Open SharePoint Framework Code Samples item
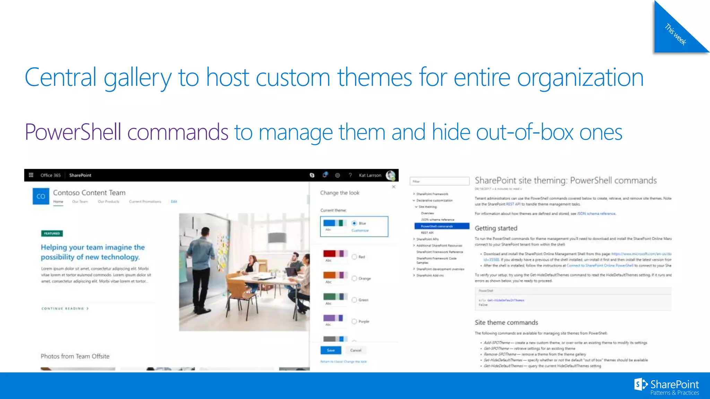The image size is (710, 399). pyautogui.click(x=436, y=260)
